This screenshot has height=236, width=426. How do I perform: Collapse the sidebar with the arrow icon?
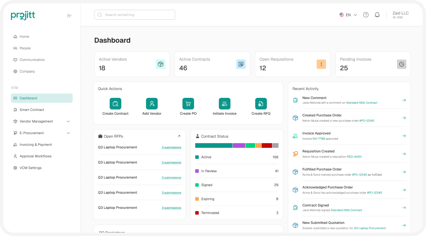(70, 16)
